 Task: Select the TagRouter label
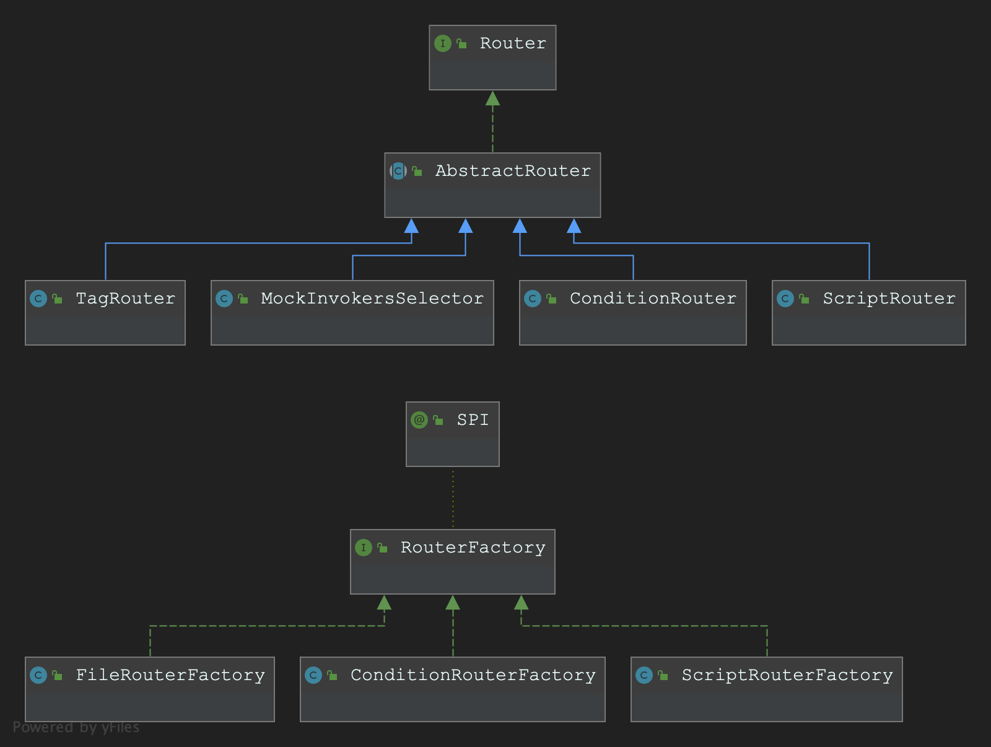tap(125, 299)
